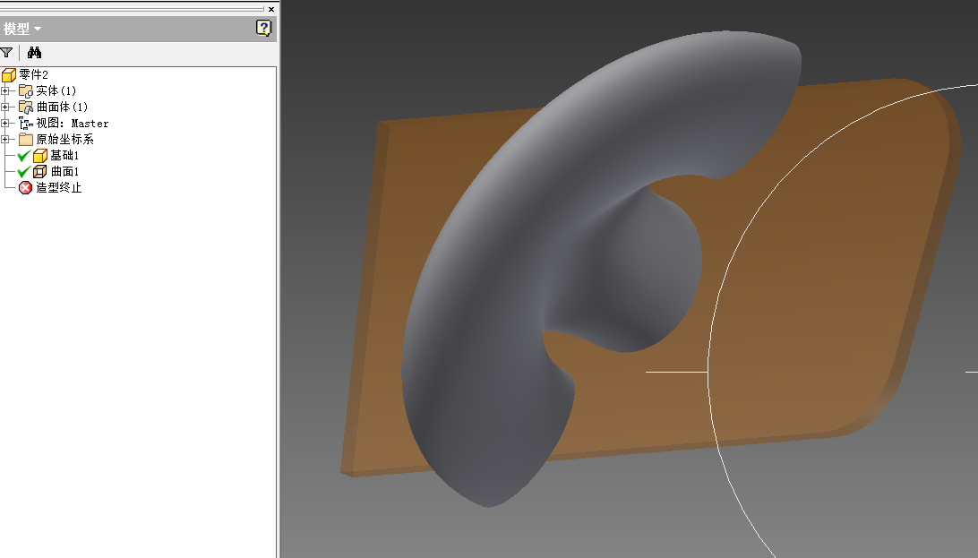Select the 基础1 base feature icon
The image size is (978, 558).
click(x=38, y=155)
